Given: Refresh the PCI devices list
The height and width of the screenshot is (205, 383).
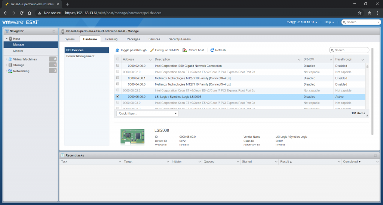Looking at the screenshot, I should coord(218,50).
